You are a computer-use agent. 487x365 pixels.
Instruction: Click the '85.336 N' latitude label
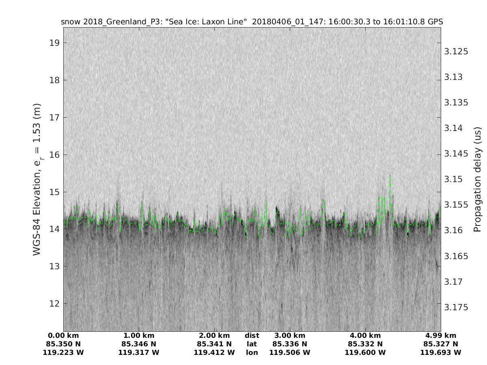point(290,344)
